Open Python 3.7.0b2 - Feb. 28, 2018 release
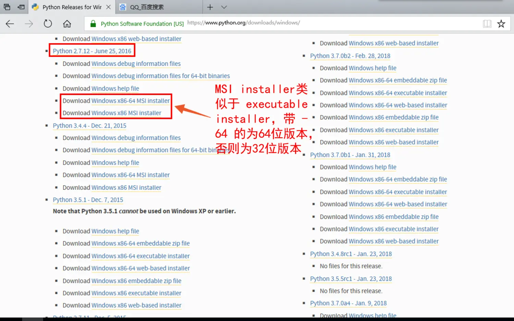514x321 pixels. click(x=350, y=56)
